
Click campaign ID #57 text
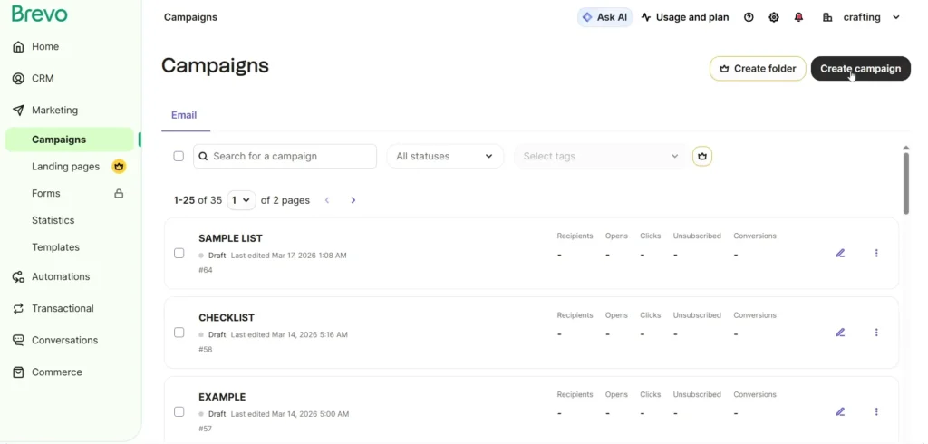pyautogui.click(x=206, y=429)
